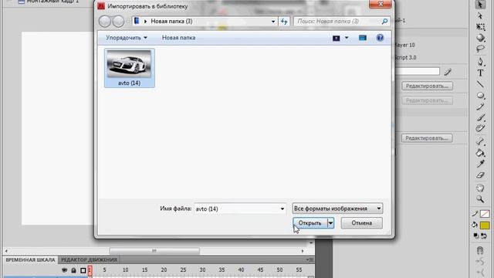Select the Eraser tool

(480, 175)
